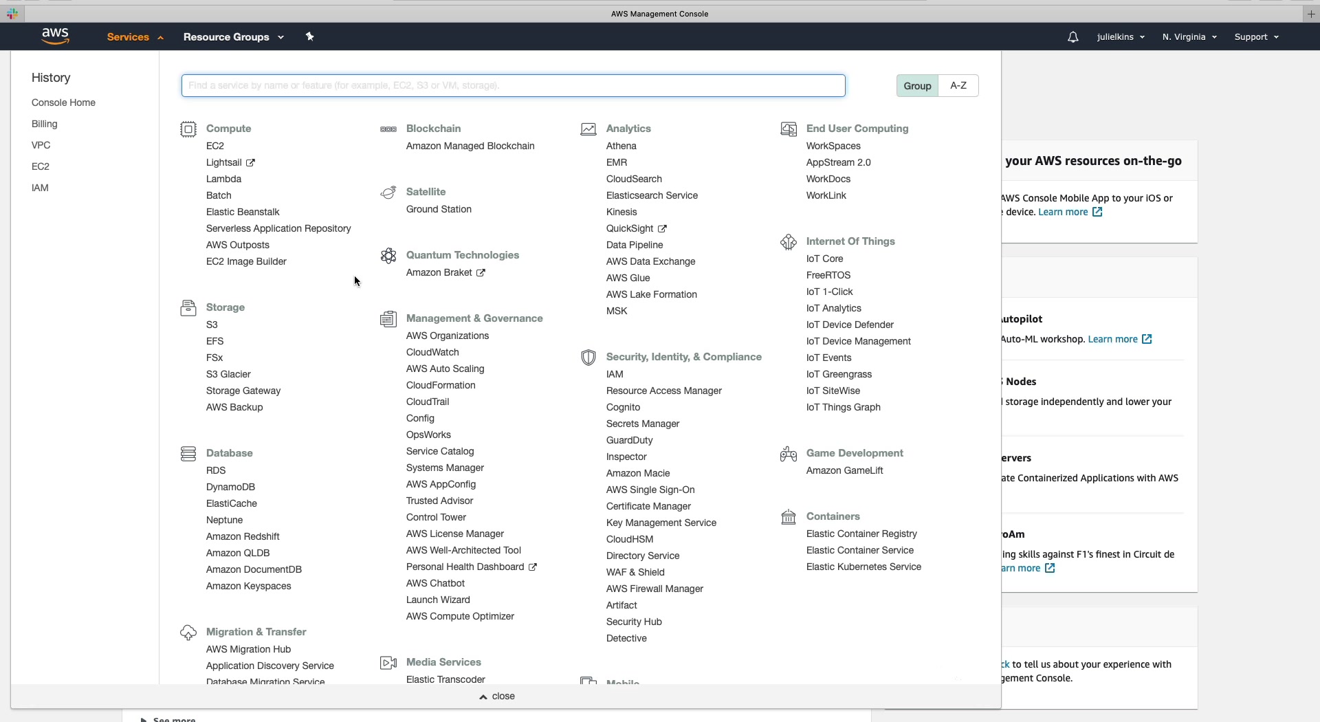1320x722 pixels.
Task: Open the Secrets Manager service
Action: tap(643, 424)
